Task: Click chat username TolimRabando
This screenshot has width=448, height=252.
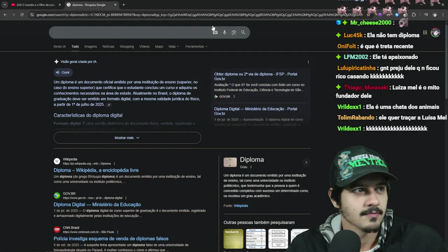Action: [x=356, y=118]
